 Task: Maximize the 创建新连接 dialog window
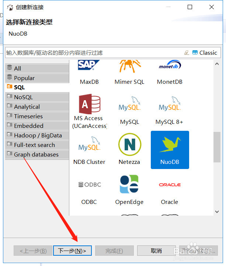click(x=190, y=7)
